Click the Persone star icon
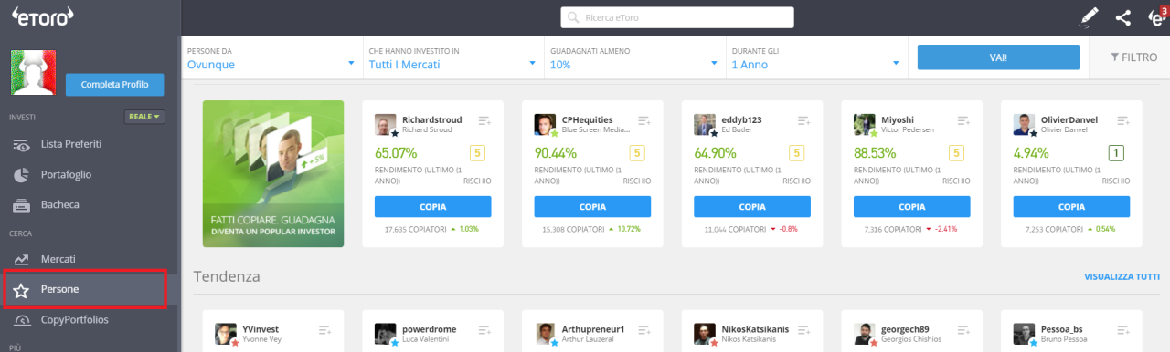This screenshot has width=1170, height=352. [x=21, y=290]
